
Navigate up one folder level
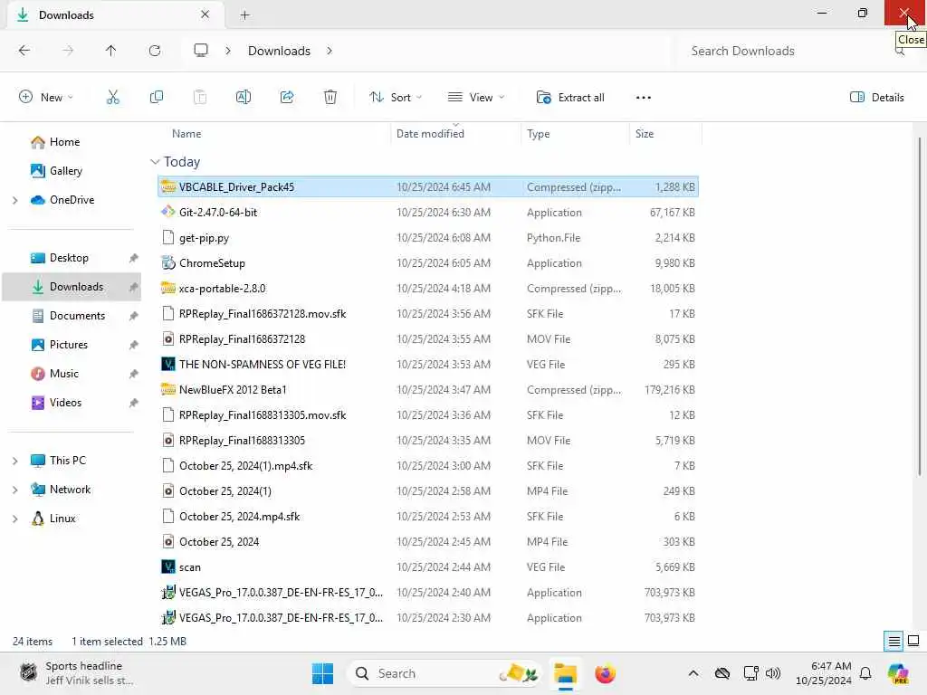110,51
